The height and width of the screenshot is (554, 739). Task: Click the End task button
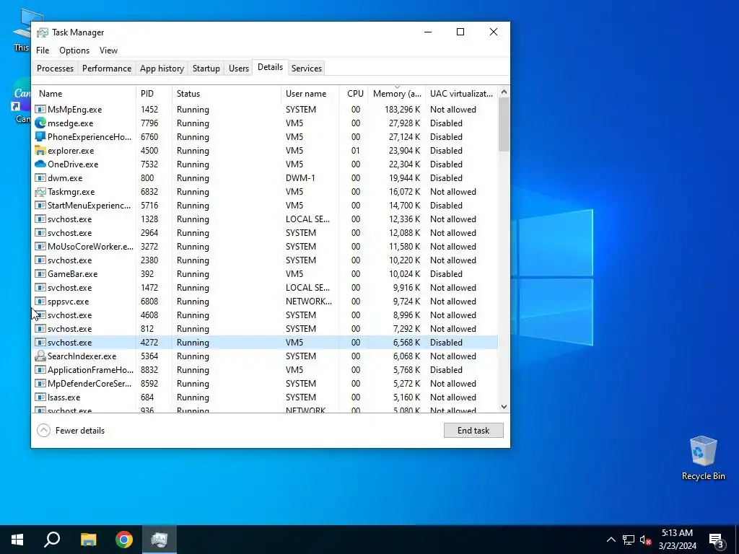[473, 430]
